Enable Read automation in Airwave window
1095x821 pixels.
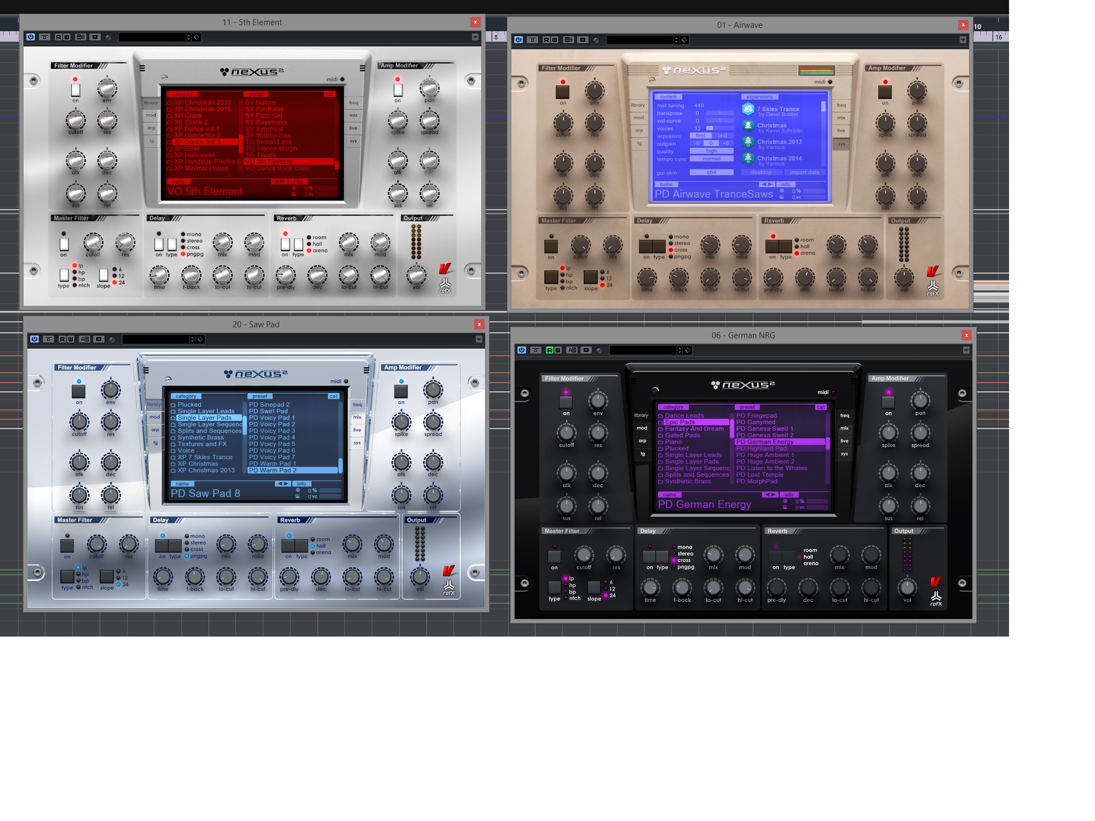[x=546, y=40]
